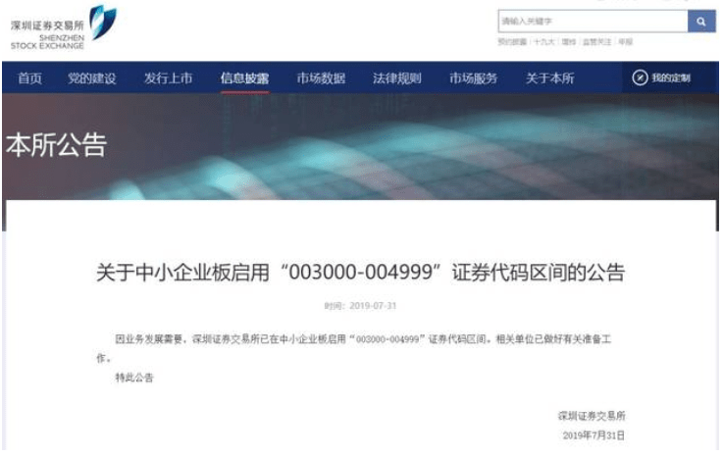Click the 十九大 hot keyword link
723x457 pixels.
click(x=544, y=42)
